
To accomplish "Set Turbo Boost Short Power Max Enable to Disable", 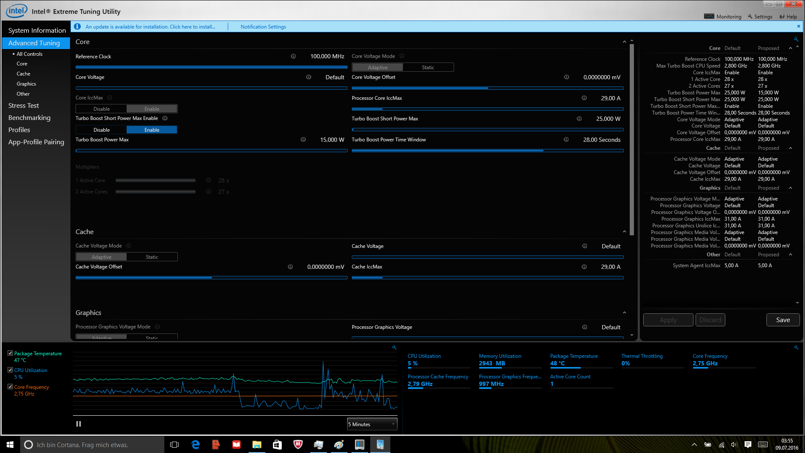I will (101, 130).
